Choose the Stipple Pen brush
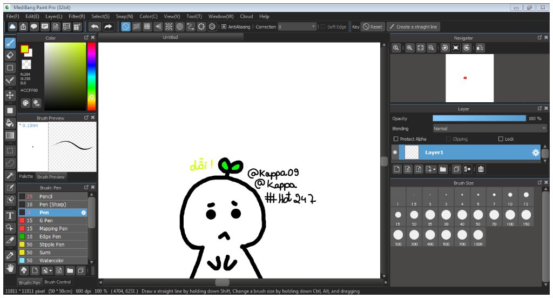 tap(52, 244)
